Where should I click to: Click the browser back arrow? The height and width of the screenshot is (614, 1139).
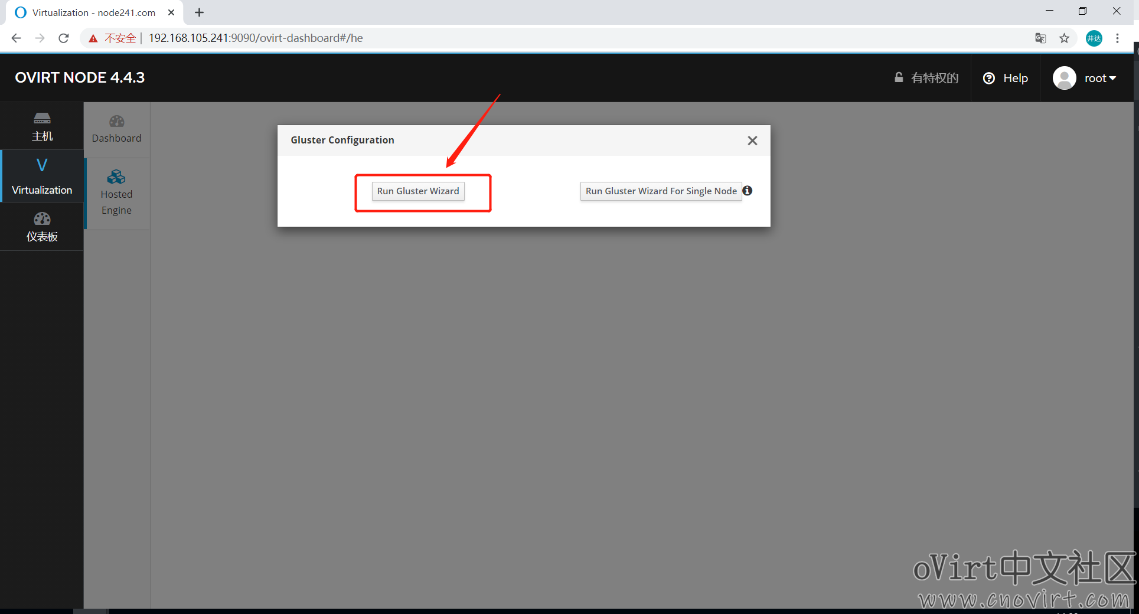coord(16,38)
